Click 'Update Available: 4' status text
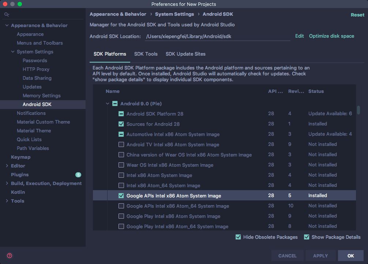368x264 pixels. tap(330, 134)
